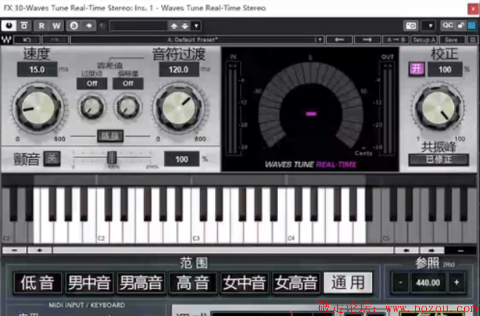Toggle the quick controls lock icon
The width and height of the screenshot is (480, 316).
pyautogui.click(x=461, y=25)
